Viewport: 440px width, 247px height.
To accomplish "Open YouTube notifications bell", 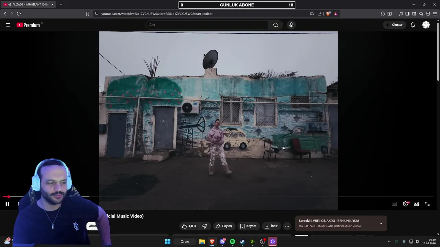I will click(412, 25).
